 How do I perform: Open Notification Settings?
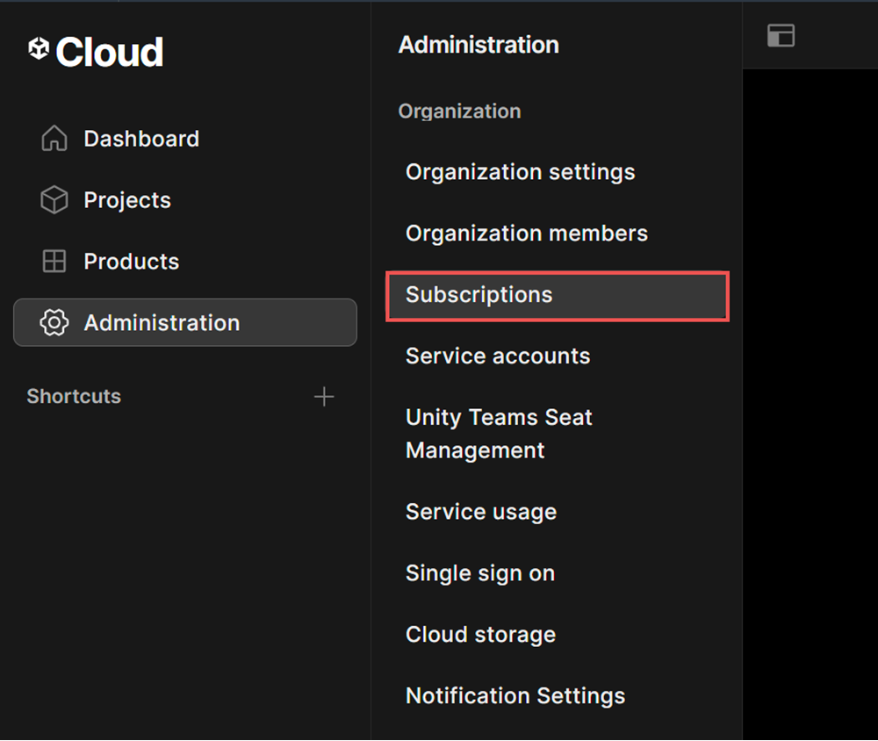coord(515,695)
